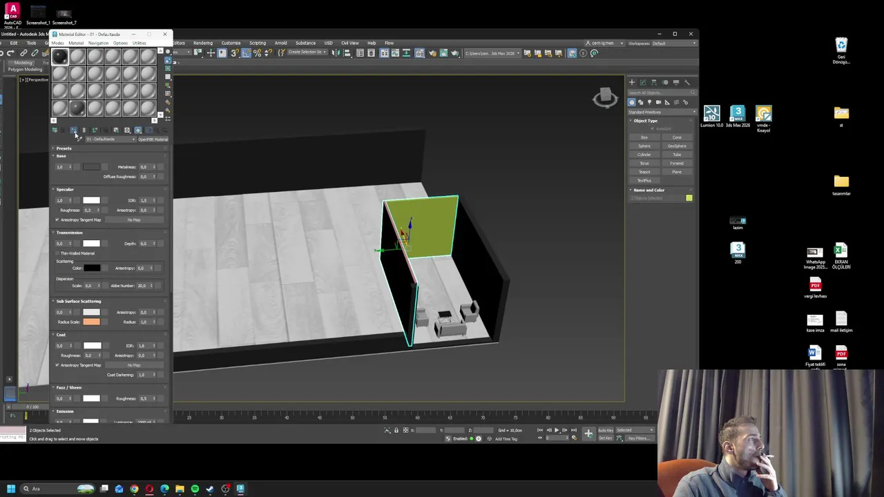Select Helpers category icon
This screenshot has width=884, height=497.
667,102
